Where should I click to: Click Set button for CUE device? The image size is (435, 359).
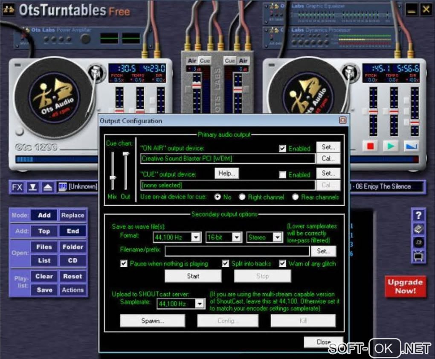tap(328, 173)
